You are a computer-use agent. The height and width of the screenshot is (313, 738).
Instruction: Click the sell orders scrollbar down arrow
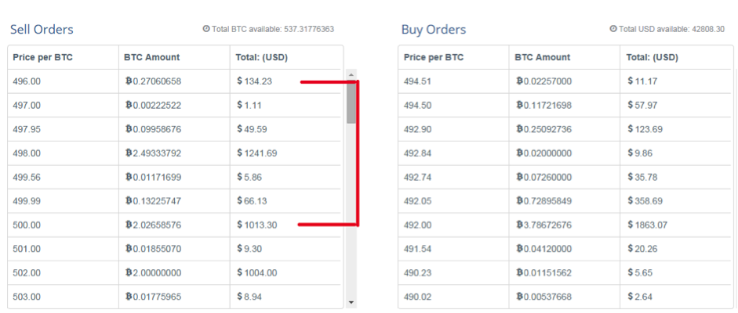[351, 303]
